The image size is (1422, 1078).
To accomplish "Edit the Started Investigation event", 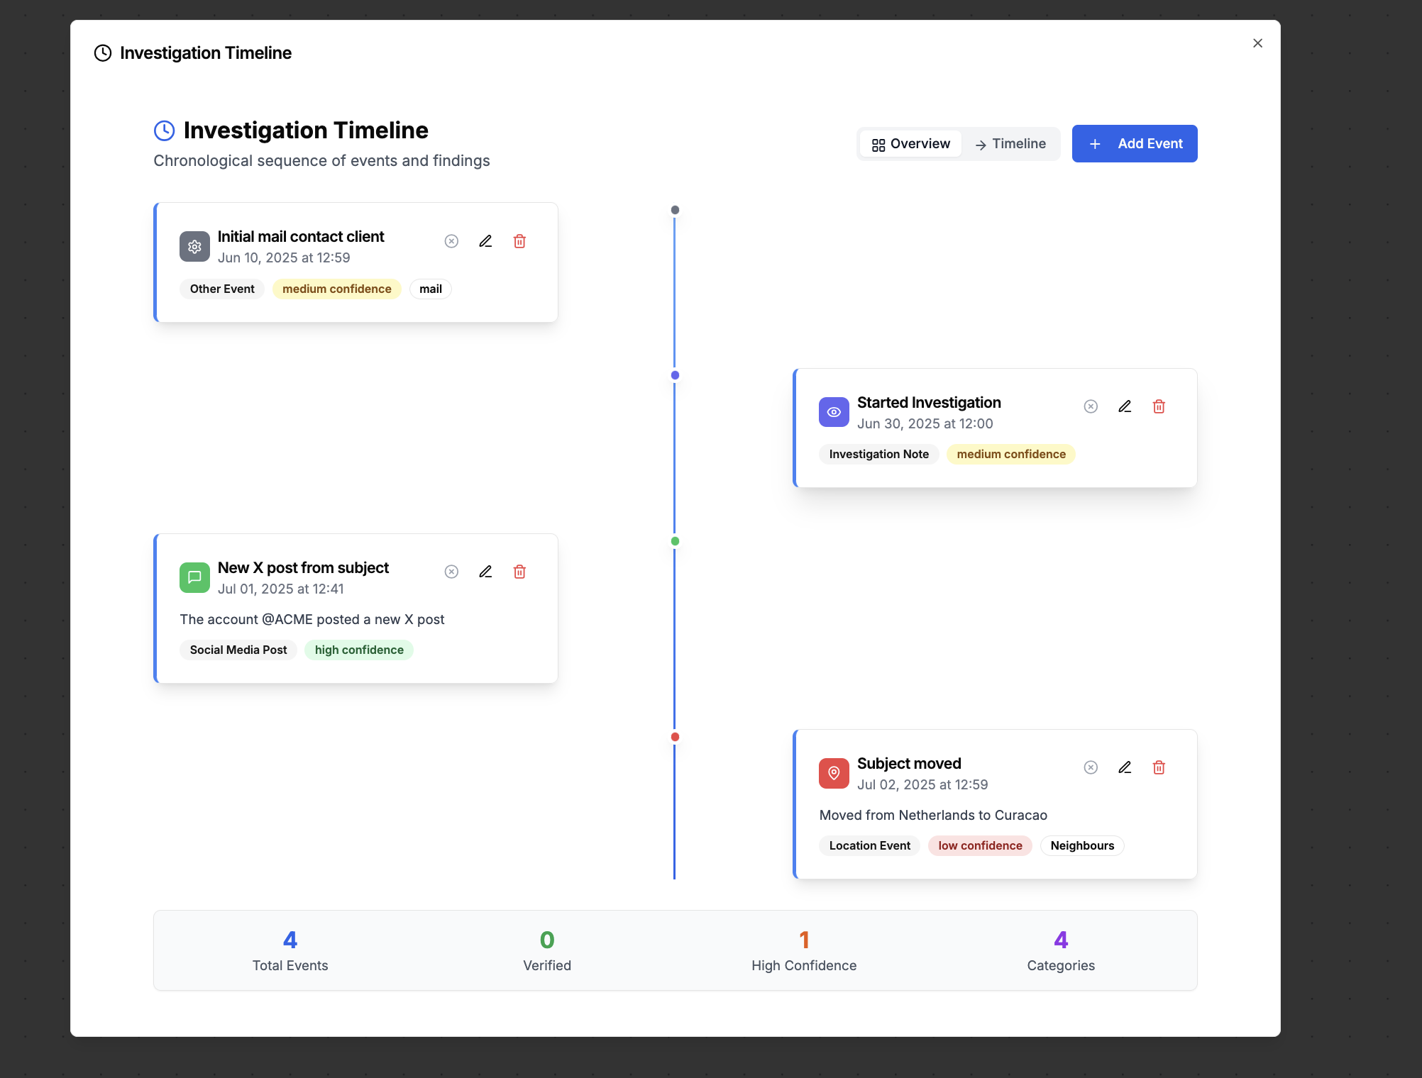I will point(1125,406).
